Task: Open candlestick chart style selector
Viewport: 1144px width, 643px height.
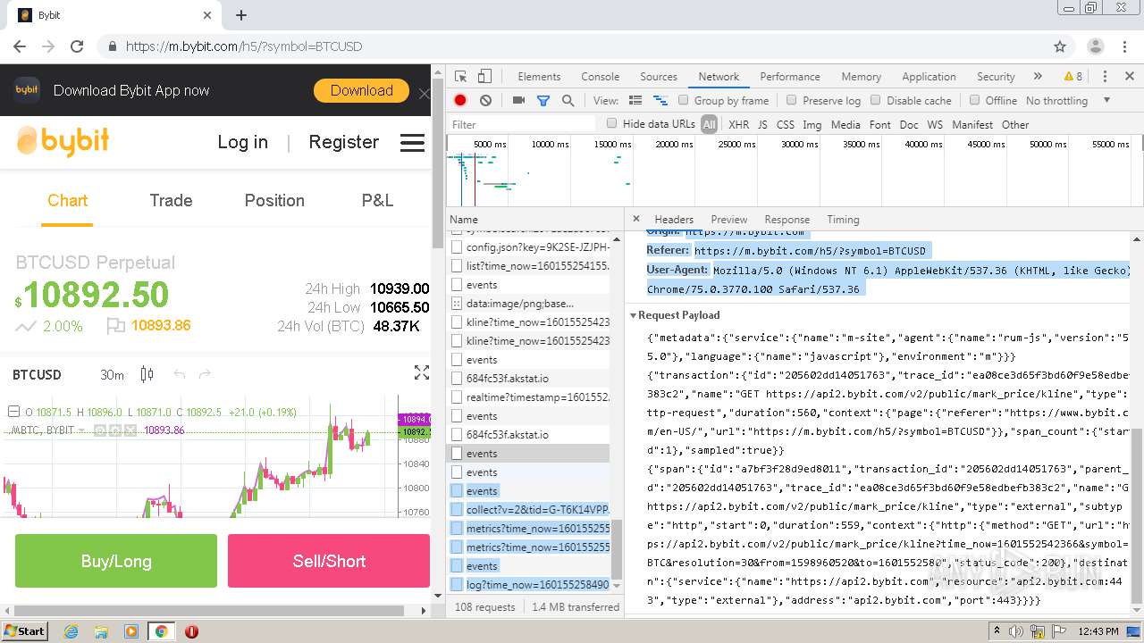Action: [x=147, y=374]
